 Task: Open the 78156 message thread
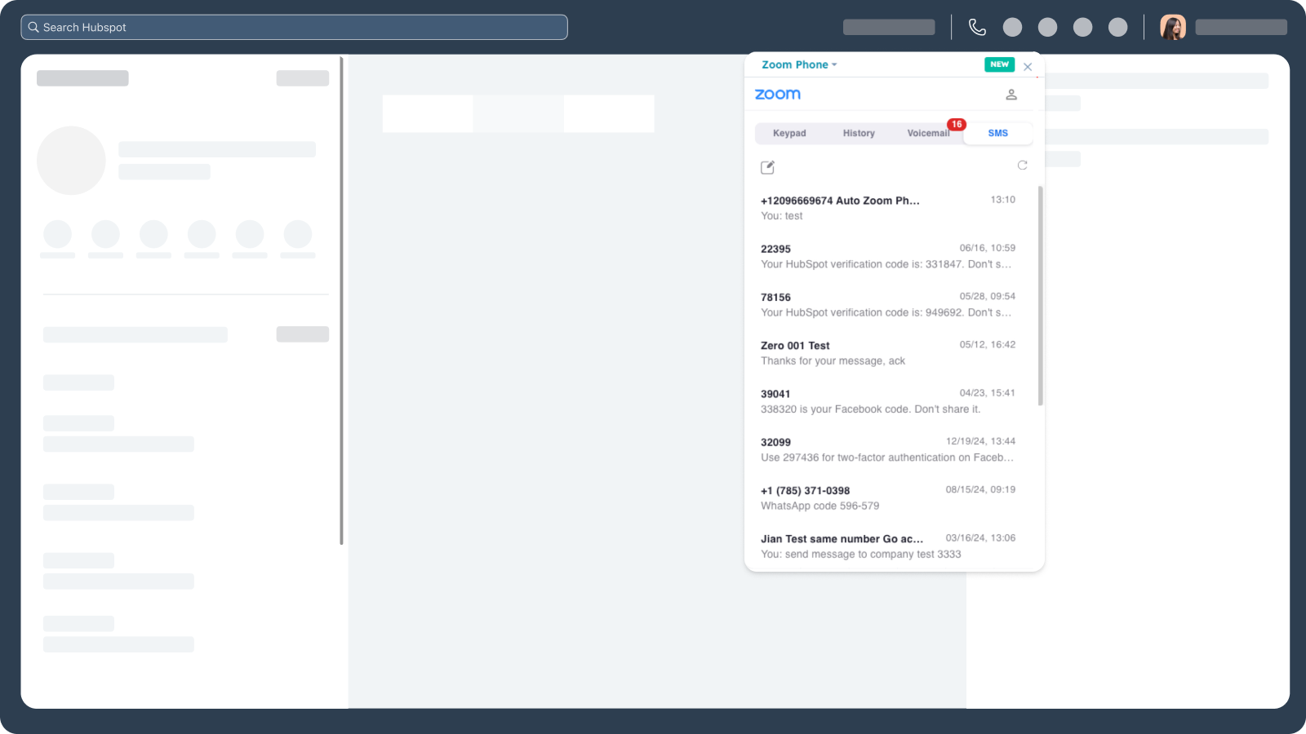click(888, 304)
